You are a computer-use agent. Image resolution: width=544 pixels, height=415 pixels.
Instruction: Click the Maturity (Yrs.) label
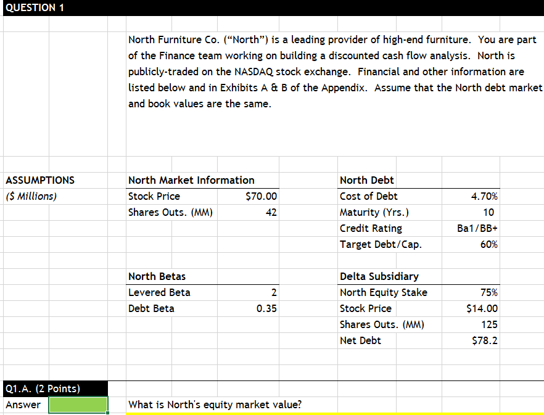pyautogui.click(x=374, y=212)
